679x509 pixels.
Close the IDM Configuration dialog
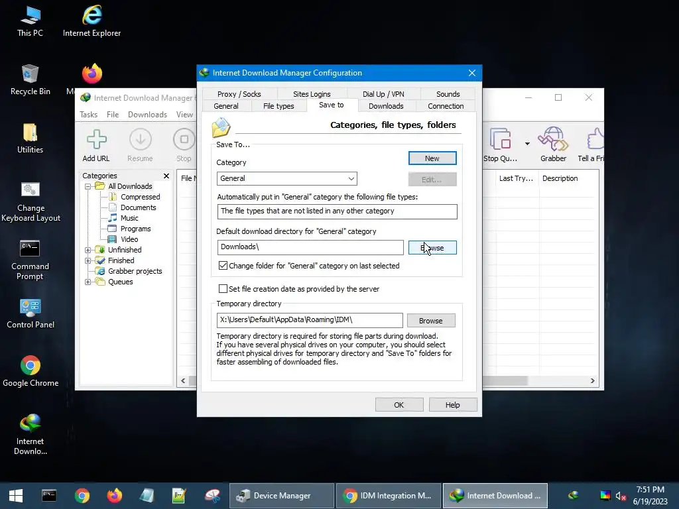tap(471, 73)
